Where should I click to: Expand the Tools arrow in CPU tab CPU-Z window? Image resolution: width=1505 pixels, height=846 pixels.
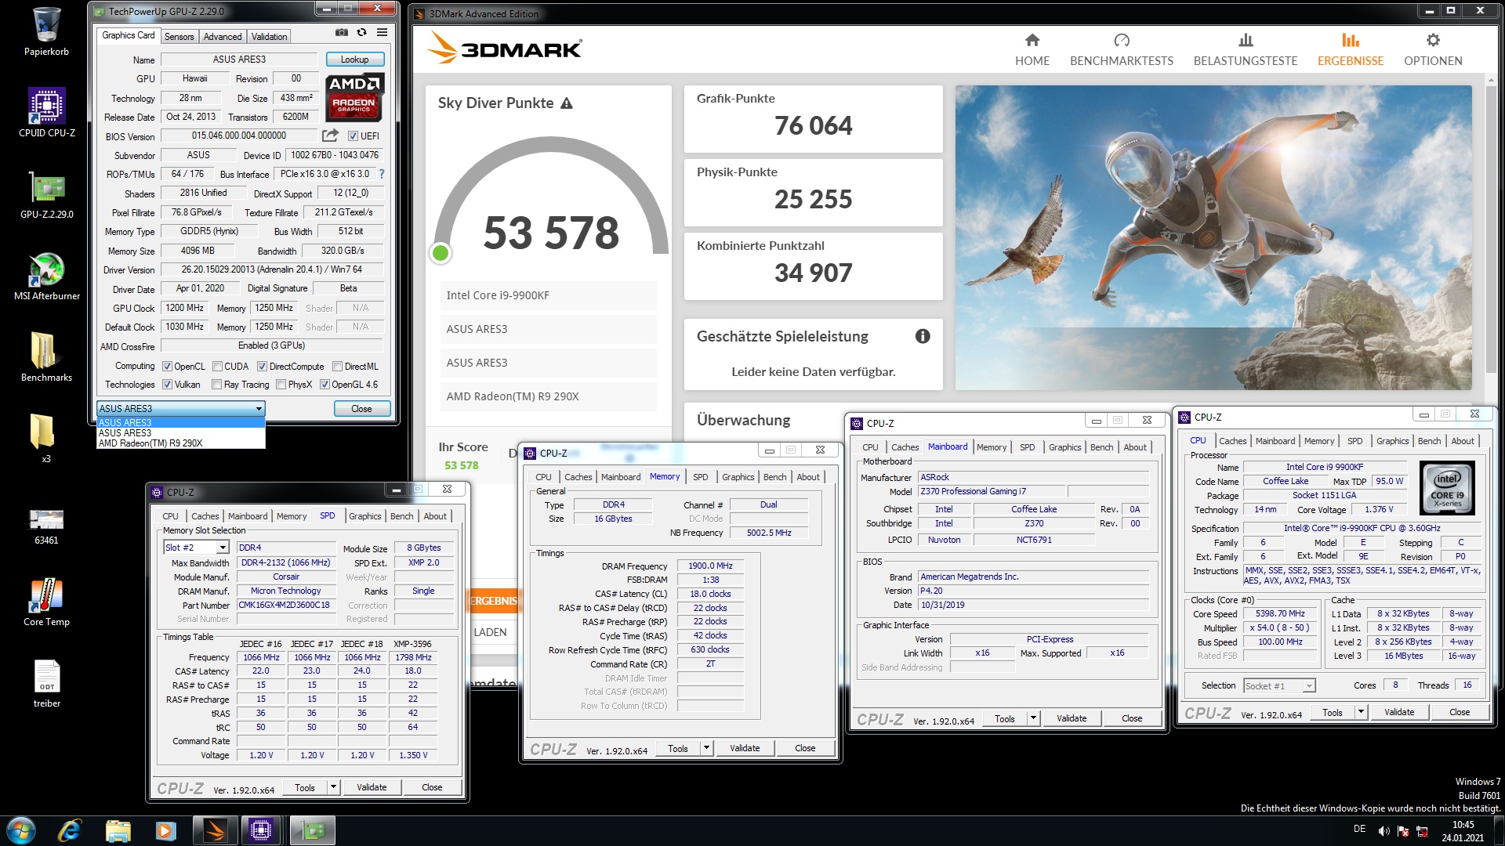click(1361, 712)
